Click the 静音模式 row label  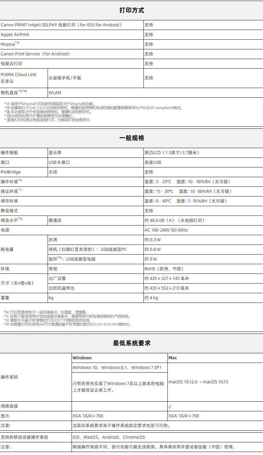[x=9, y=210]
